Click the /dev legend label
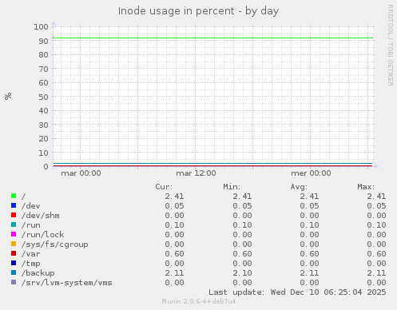 click(x=31, y=206)
